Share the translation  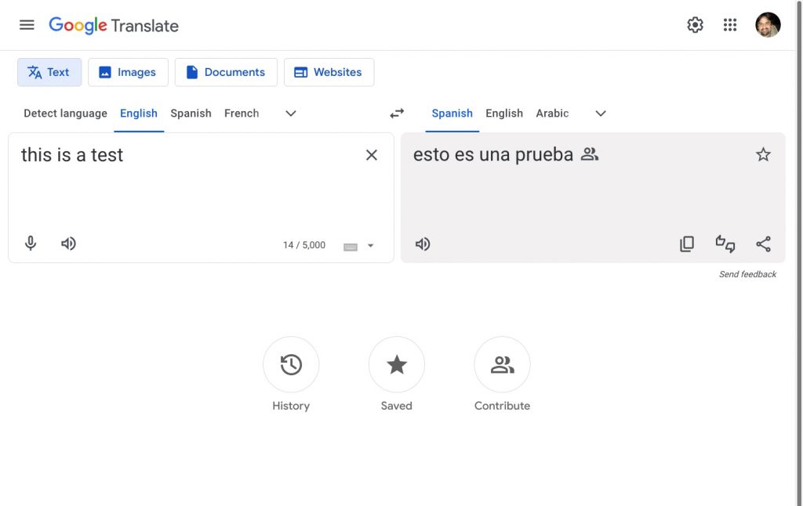tap(763, 244)
